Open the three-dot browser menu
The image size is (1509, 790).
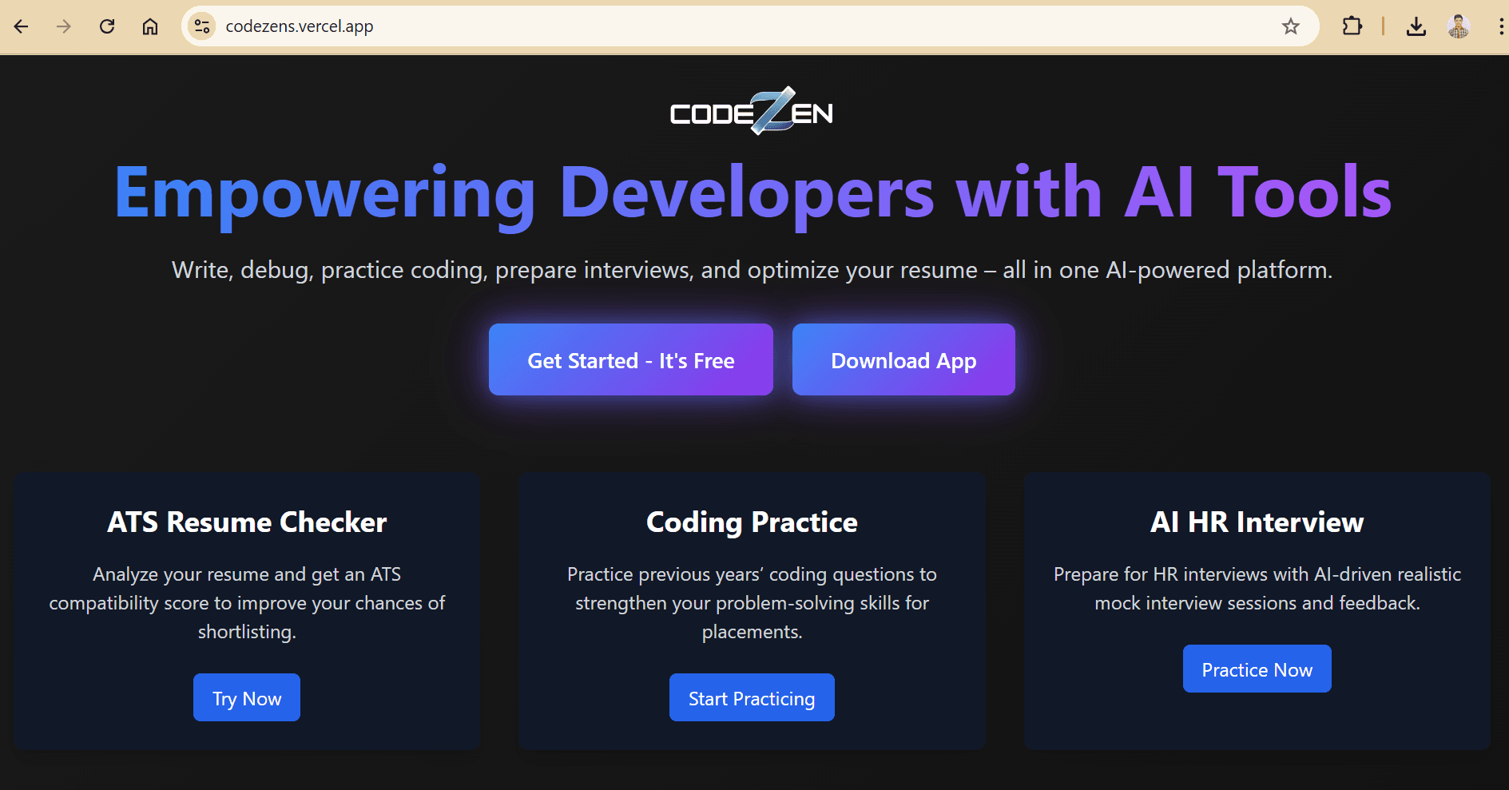point(1500,26)
